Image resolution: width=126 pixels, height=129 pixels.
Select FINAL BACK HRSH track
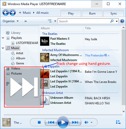[97, 98]
